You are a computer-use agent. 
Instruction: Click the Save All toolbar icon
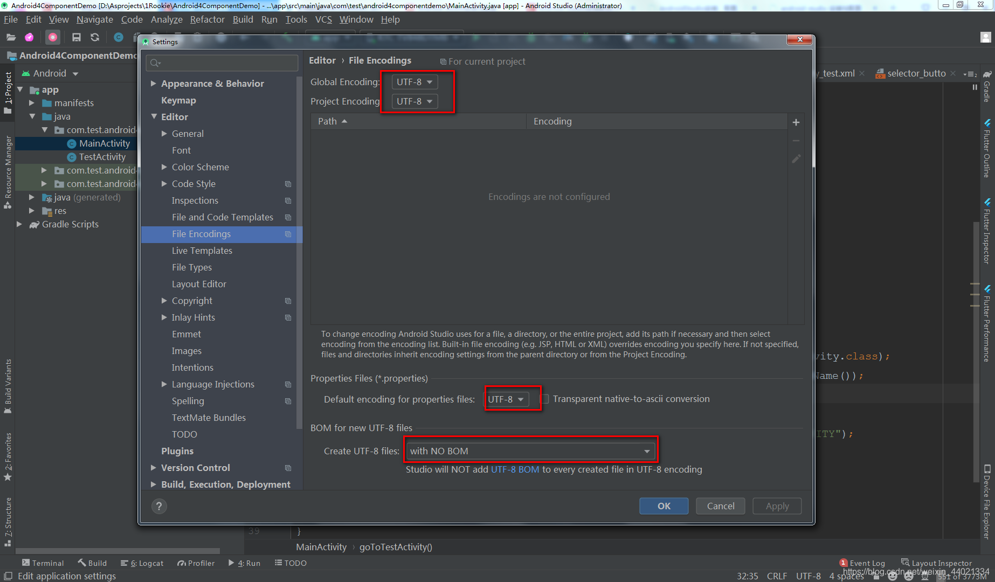[77, 37]
